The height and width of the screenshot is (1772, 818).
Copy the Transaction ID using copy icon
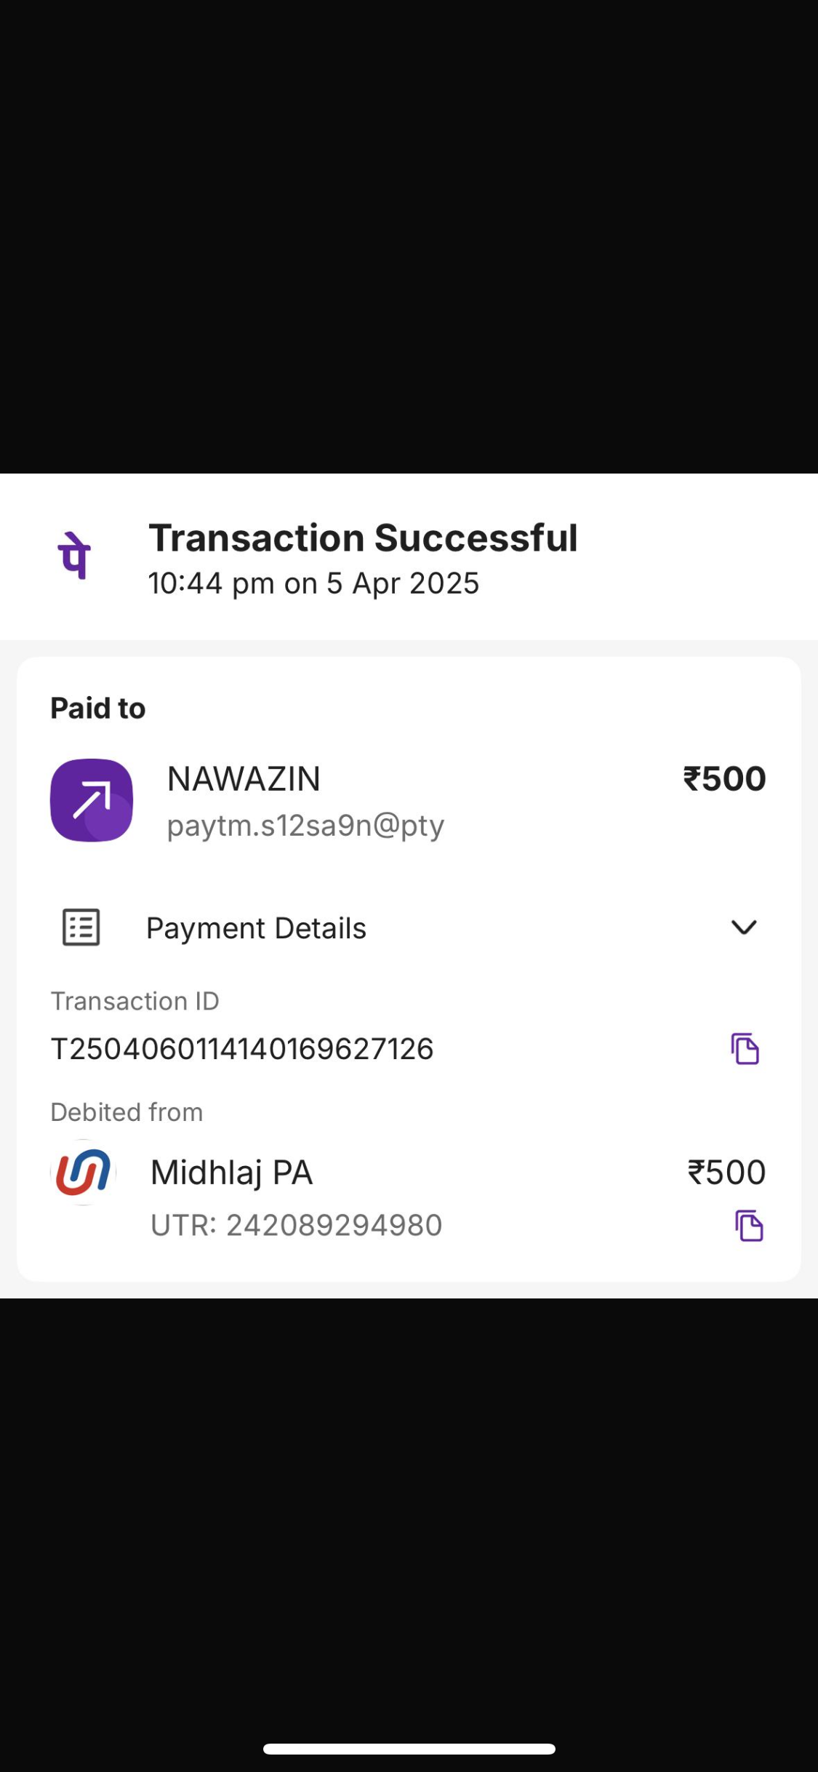click(x=745, y=1048)
